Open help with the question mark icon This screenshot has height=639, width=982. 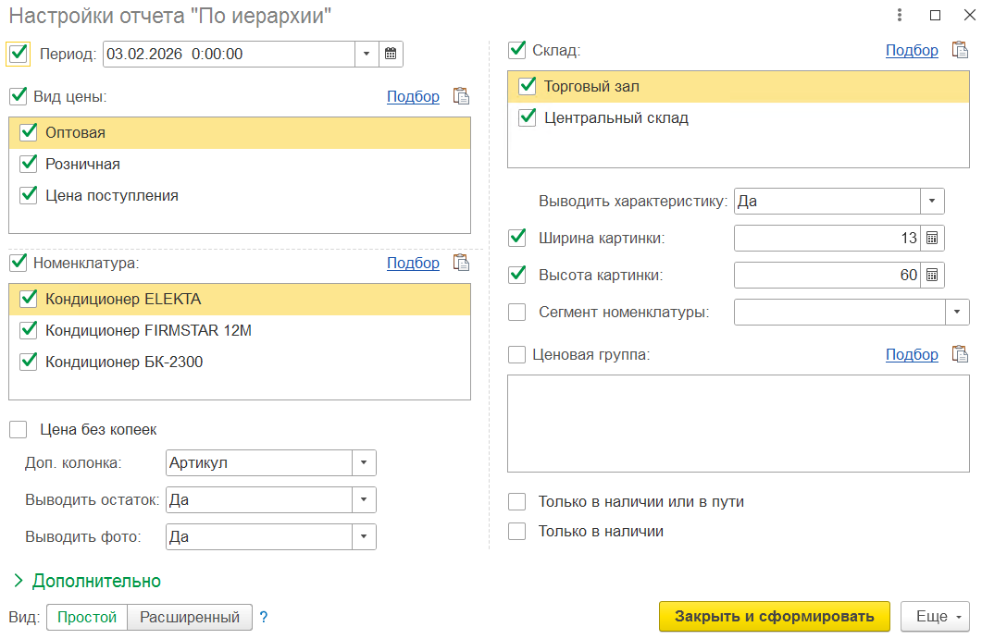[x=264, y=617]
